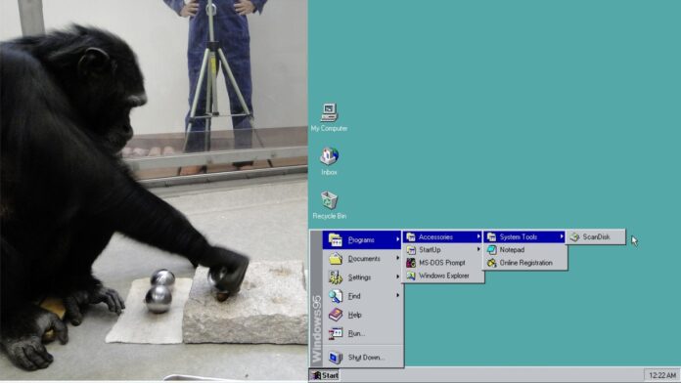Click the MS-DOS Prompt icon

[410, 263]
